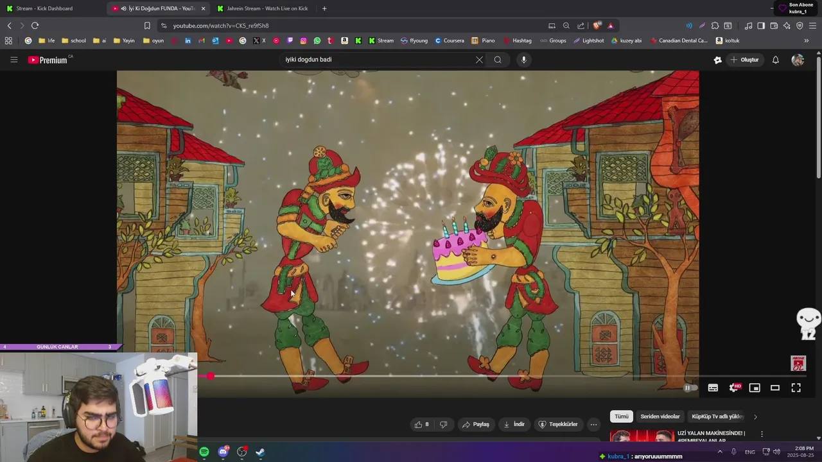Mute the tab via speaker icon

coord(123,8)
